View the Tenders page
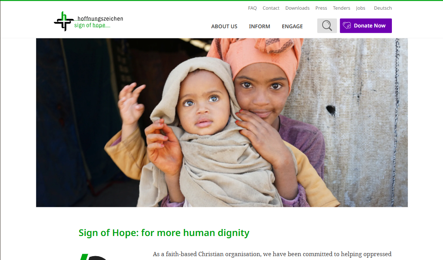The height and width of the screenshot is (260, 443). tap(341, 8)
